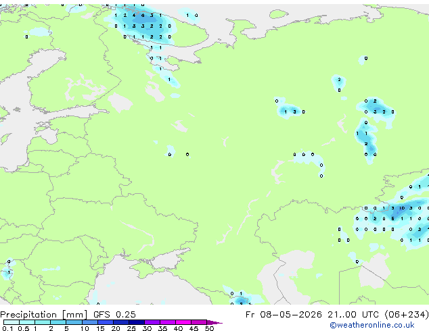Pick the 0.5–1 mm legend swatch

click(x=27, y=322)
